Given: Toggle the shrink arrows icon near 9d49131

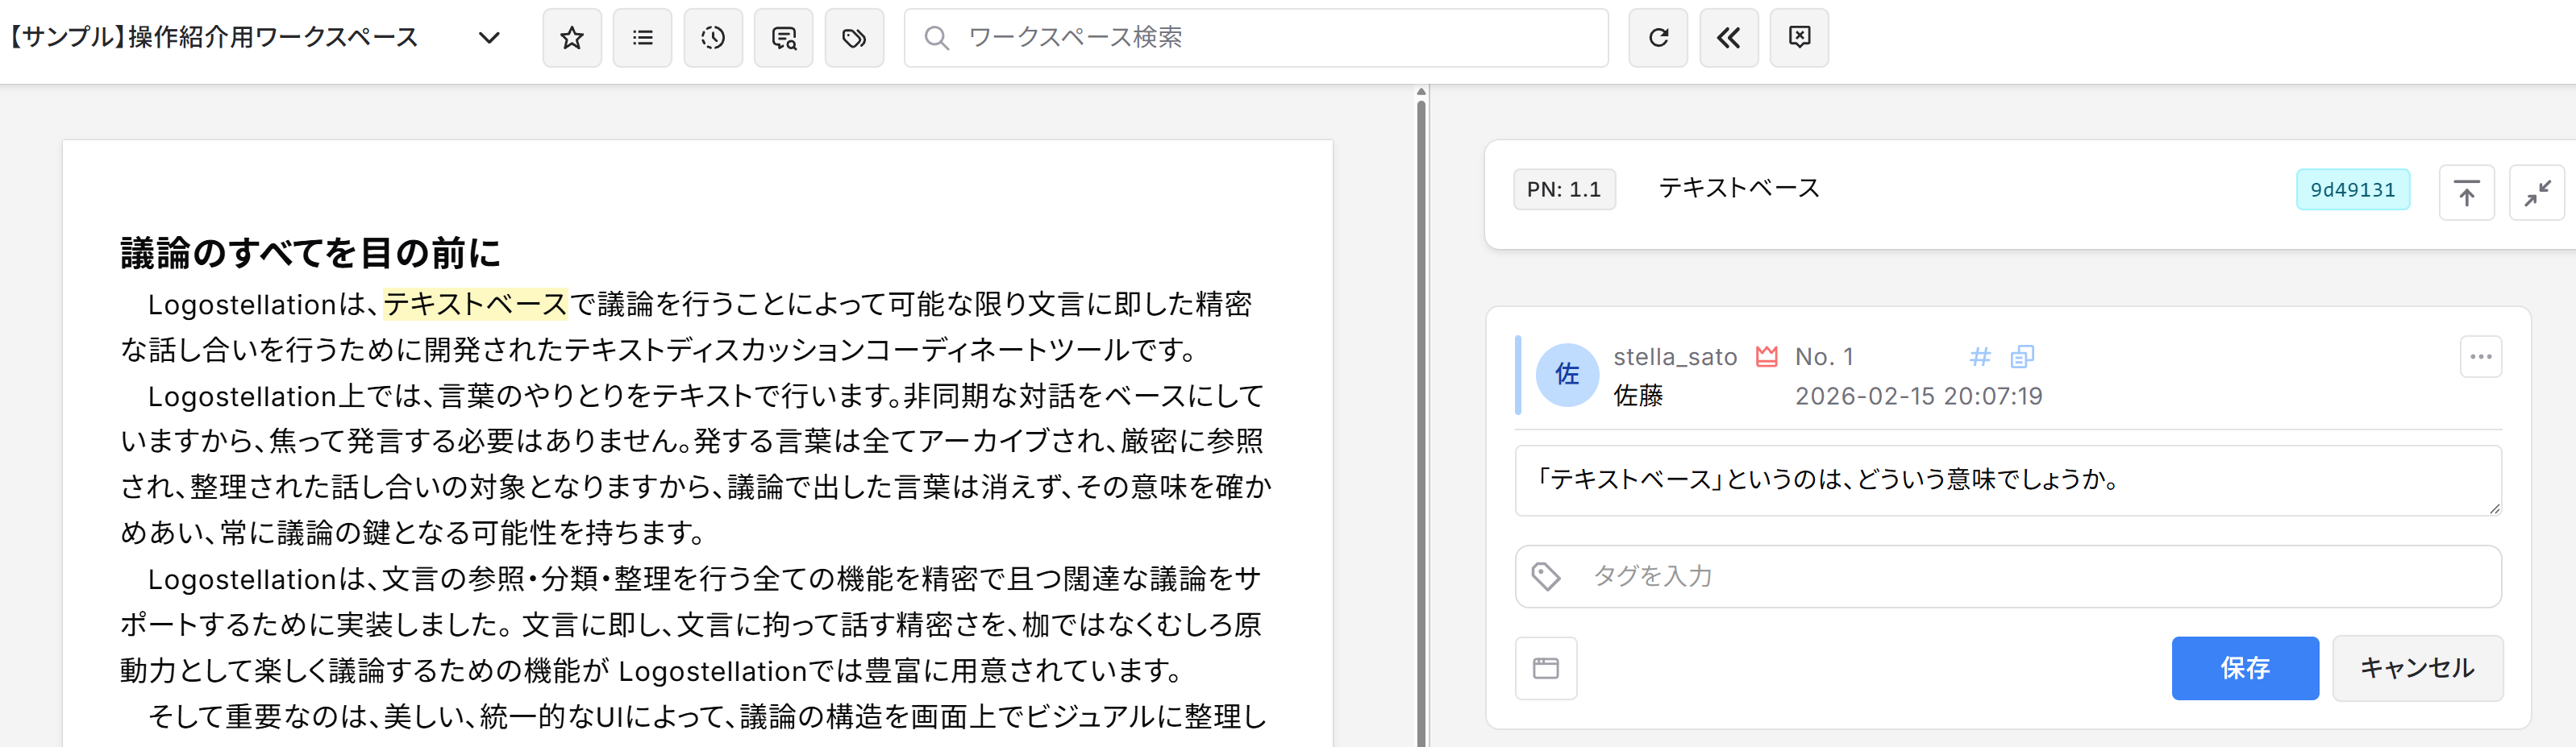Looking at the screenshot, I should pyautogui.click(x=2537, y=192).
